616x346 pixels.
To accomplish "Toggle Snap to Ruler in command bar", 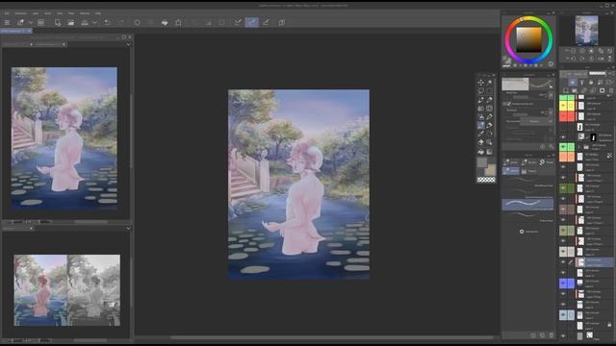I will point(238,22).
